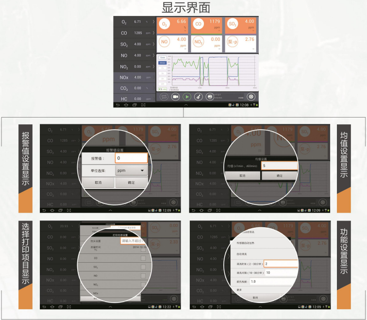Expand CO 1285 row chevron on main screen
The width and height of the screenshot is (367, 320).
click(153, 33)
